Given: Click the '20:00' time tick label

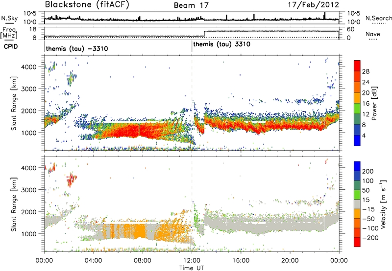Looking at the screenshot, I should [x=290, y=261].
